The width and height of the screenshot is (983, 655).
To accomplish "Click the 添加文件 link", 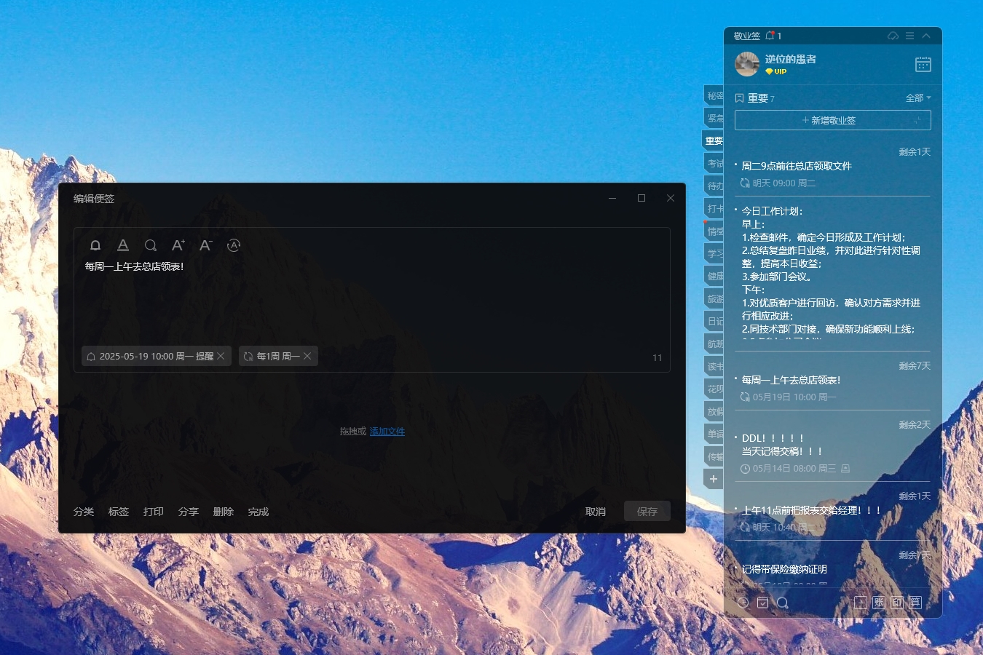I will [387, 432].
